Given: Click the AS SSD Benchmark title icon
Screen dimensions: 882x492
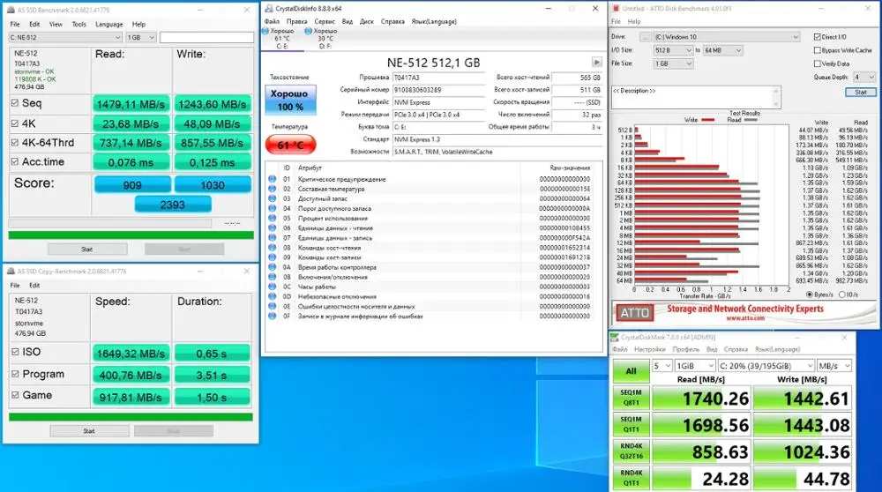Looking at the screenshot, I should [11, 10].
